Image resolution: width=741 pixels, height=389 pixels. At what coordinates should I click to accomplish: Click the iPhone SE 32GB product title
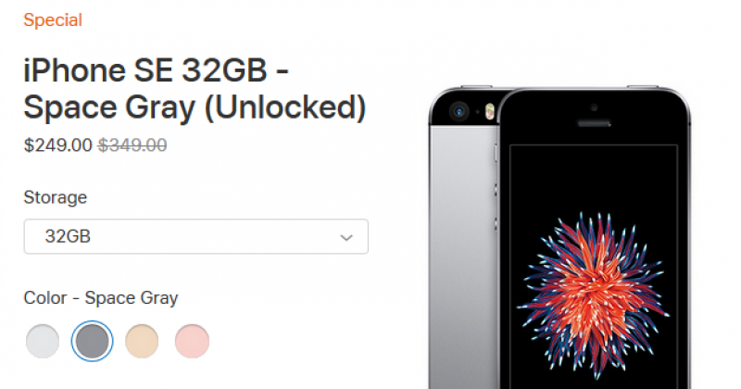195,88
